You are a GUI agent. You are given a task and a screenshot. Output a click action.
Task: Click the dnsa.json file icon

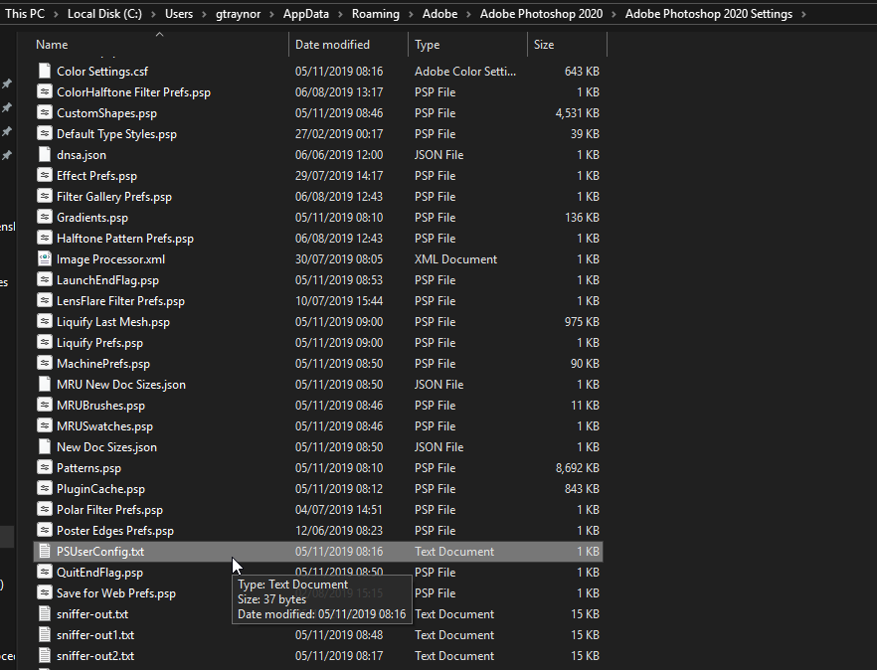[44, 155]
